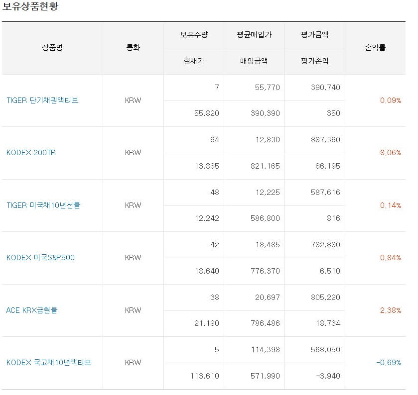Screen dimensions: 418x395
Task: Select the purchase amount 571,990
Action: coord(265,376)
